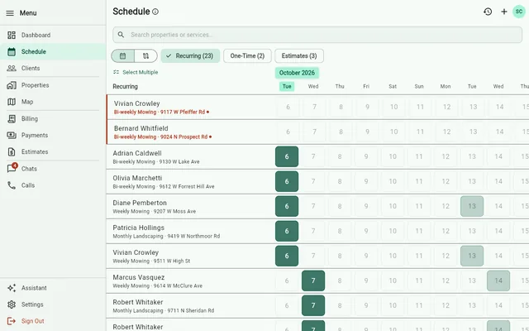Open Olivia Marchetti row
Screen dimensions: 529x331
[191, 182]
